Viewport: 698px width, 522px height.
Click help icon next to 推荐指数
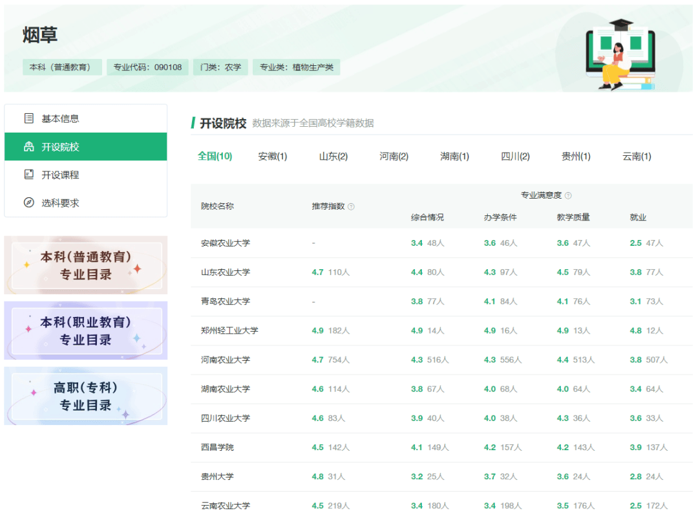coord(351,206)
